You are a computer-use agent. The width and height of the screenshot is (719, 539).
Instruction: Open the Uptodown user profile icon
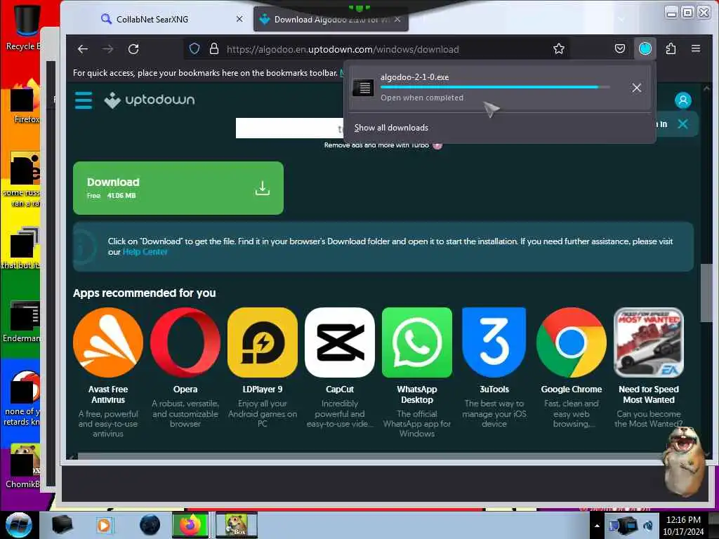tap(682, 100)
